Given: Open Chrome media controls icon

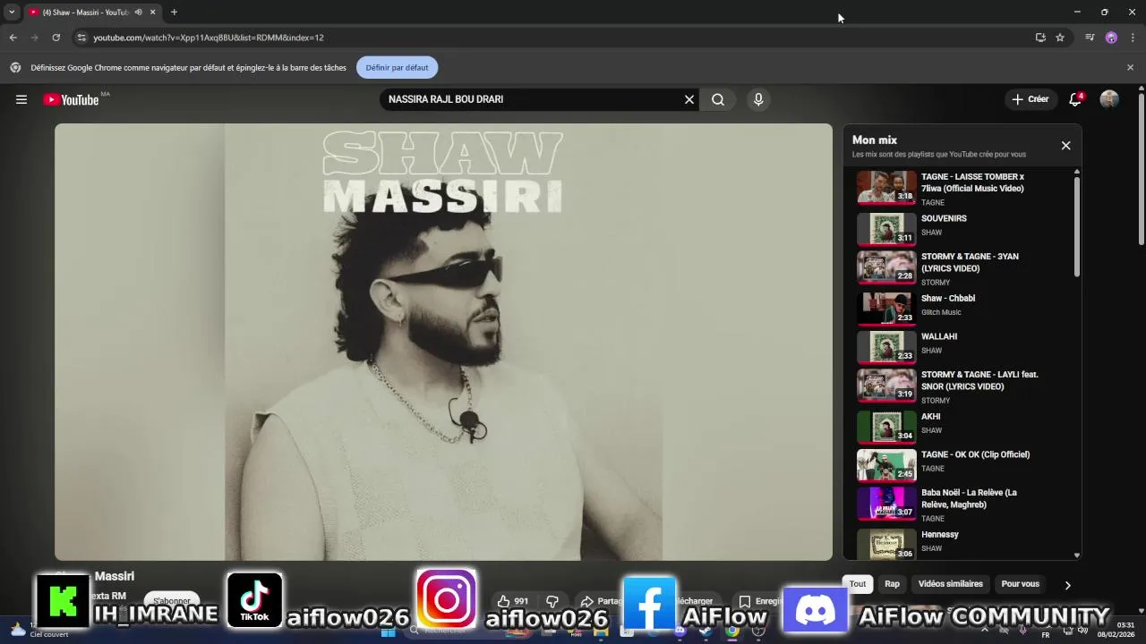Looking at the screenshot, I should click(x=1090, y=38).
